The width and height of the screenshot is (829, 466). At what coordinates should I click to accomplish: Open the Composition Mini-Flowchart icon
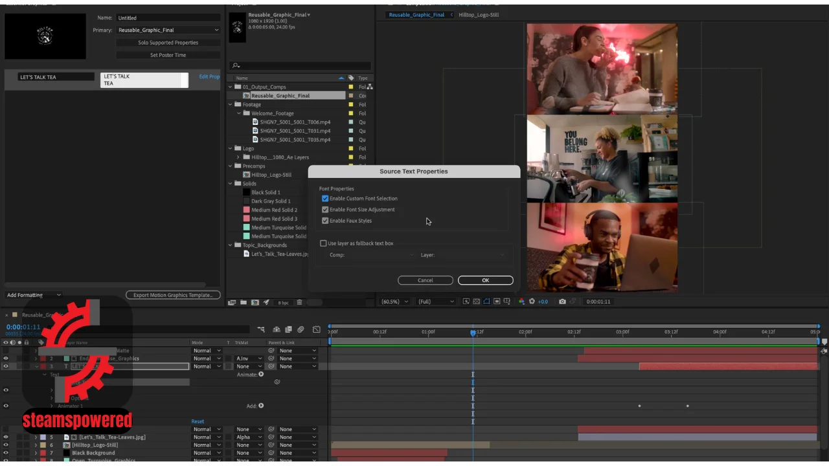tap(260, 329)
